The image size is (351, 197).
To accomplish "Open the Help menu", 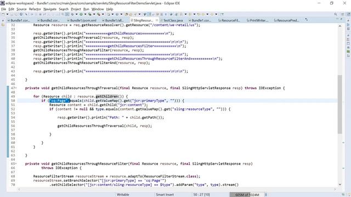I will tap(110, 9).
